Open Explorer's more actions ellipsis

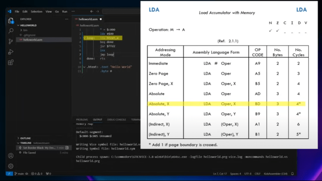point(66,19)
